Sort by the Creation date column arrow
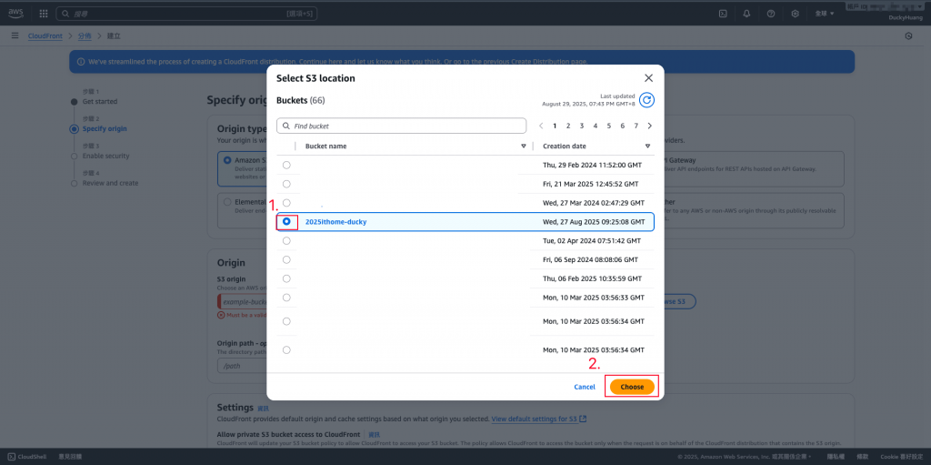Viewport: 931px width, 465px height. (647, 147)
